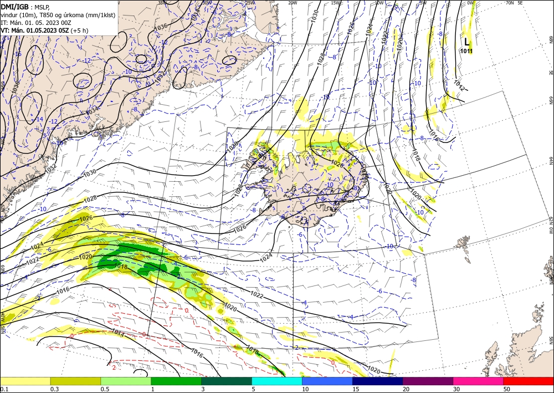This screenshot has width=554, height=393.
Task: Click the 'vindur (10m), T850 og úrkoma' line
Action: click(x=58, y=15)
